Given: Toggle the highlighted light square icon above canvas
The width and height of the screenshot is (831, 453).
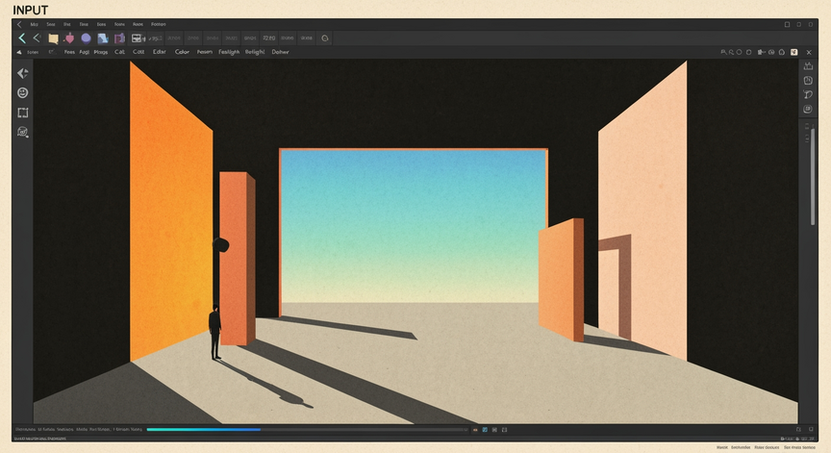Looking at the screenshot, I should (x=793, y=53).
